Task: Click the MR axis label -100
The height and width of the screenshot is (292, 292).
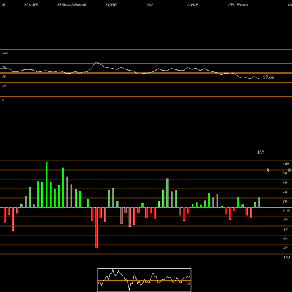Action: 286,258
